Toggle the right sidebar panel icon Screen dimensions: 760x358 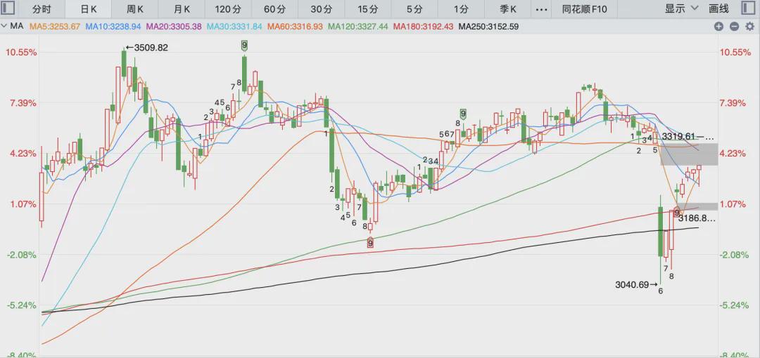pyautogui.click(x=750, y=8)
